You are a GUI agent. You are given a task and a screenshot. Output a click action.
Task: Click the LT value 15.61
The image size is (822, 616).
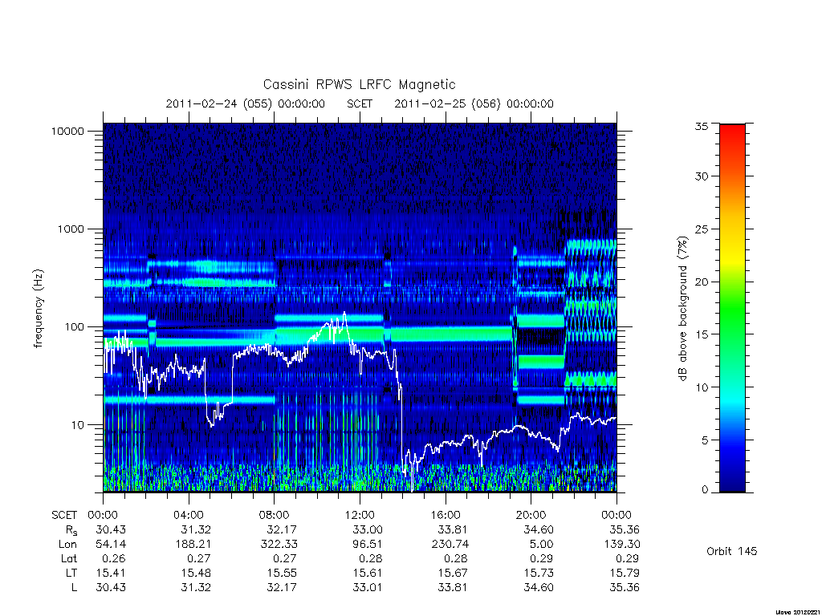tap(368, 573)
